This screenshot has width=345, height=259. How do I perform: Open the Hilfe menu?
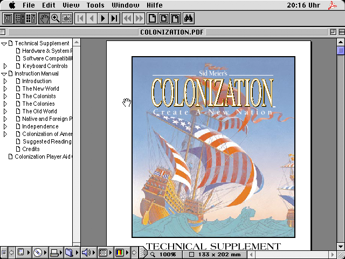(x=155, y=5)
